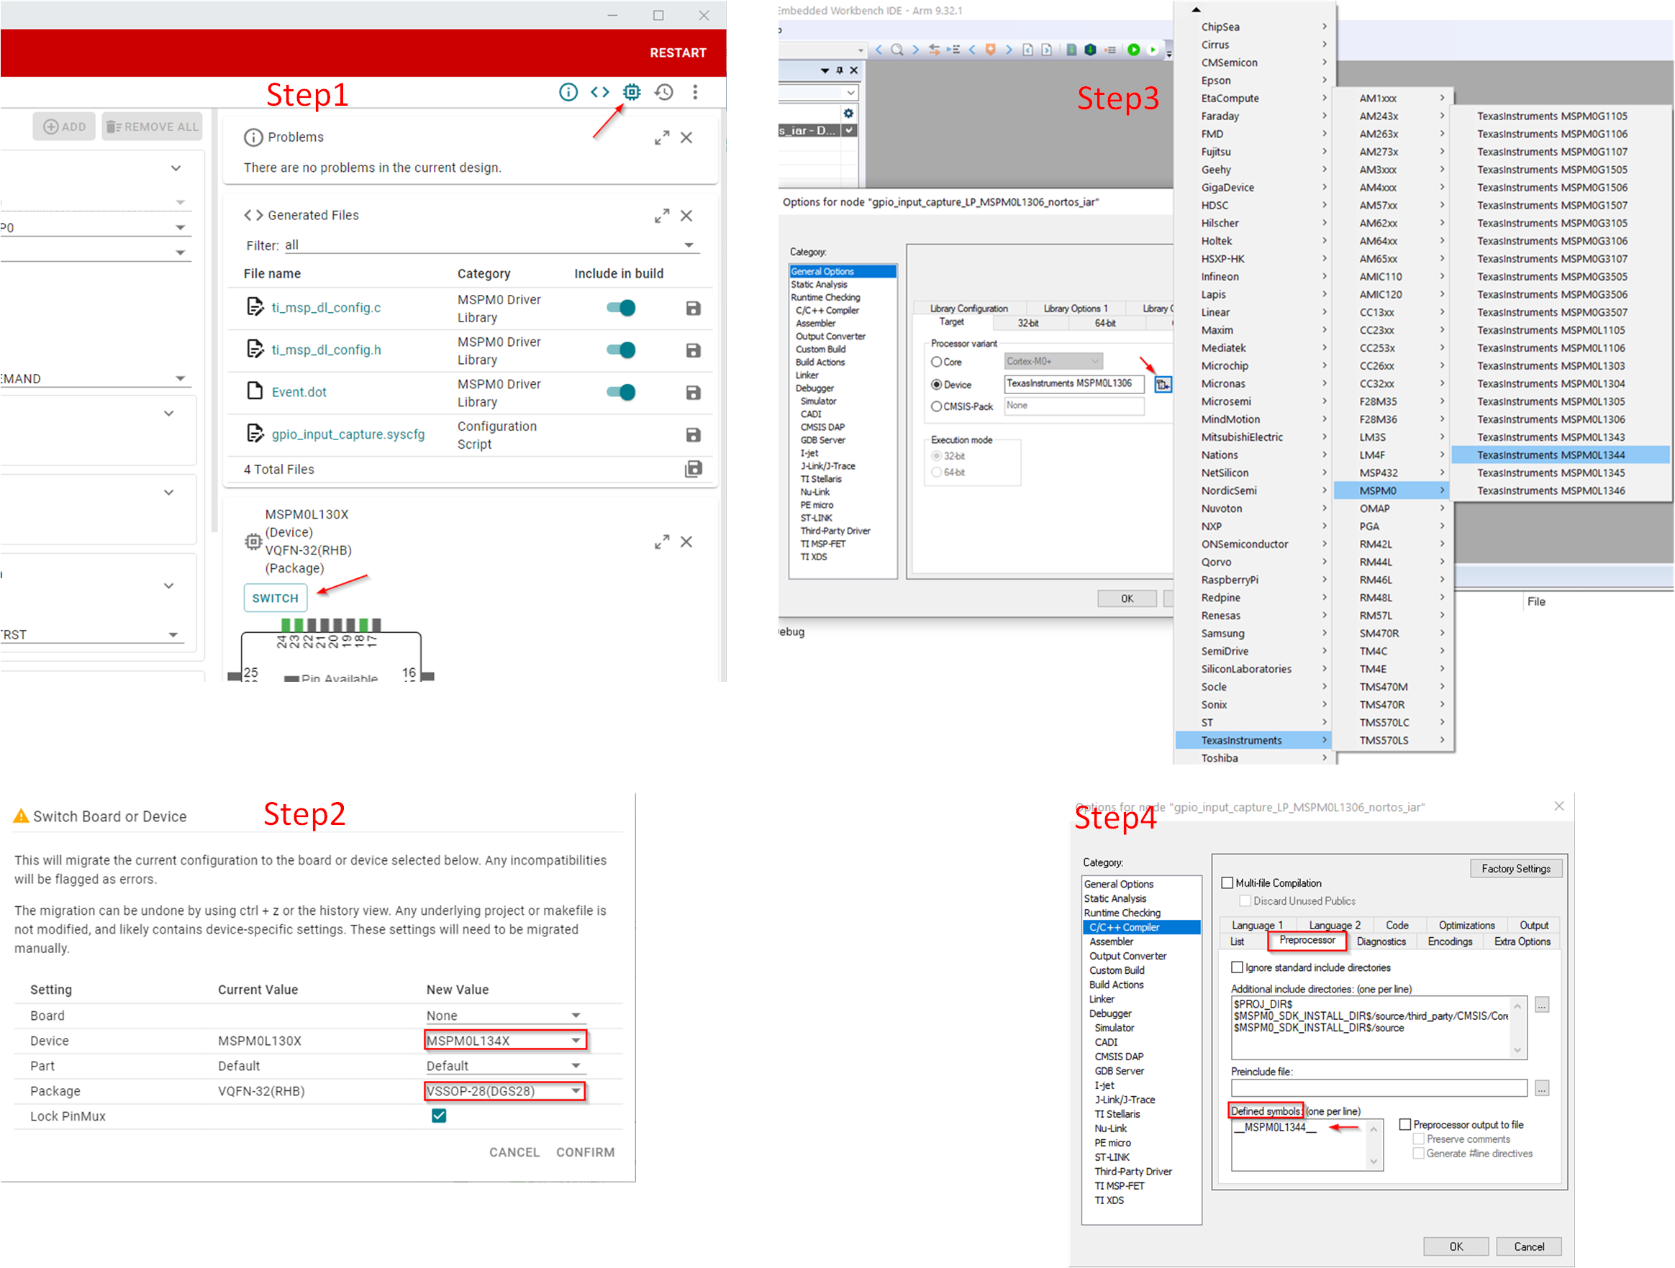The height and width of the screenshot is (1268, 1675).
Task: Open the Problems info icon in toolbar
Action: click(568, 92)
